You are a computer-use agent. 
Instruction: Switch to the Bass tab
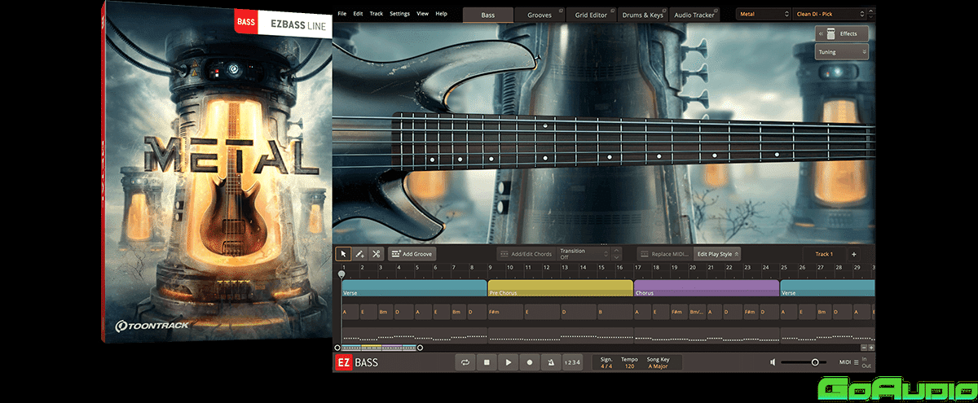(488, 15)
